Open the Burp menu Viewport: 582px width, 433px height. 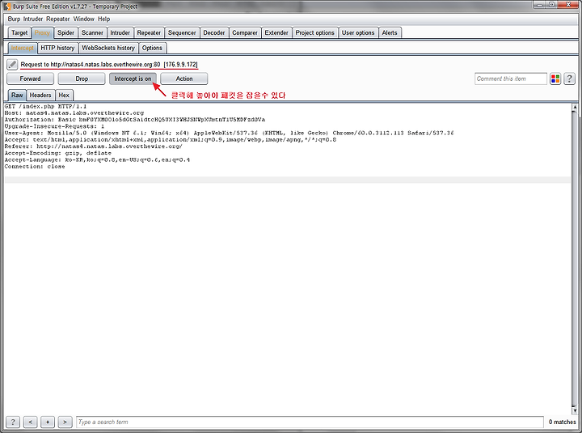(14, 19)
